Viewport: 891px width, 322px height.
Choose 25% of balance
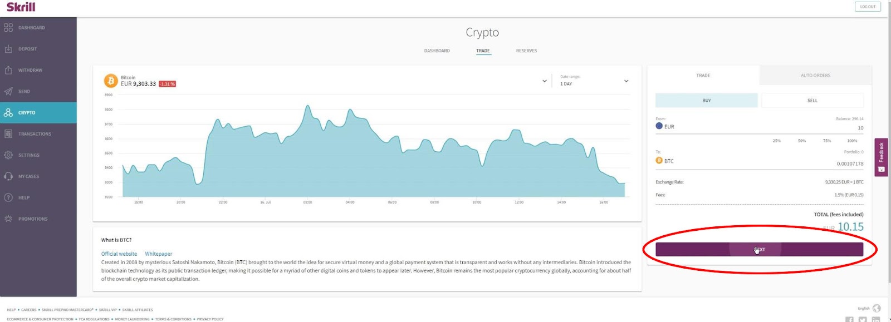(776, 141)
